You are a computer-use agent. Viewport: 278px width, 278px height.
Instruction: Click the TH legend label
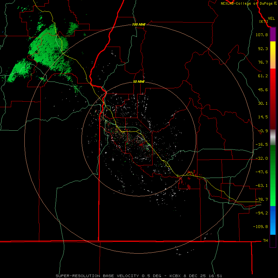pos(265,241)
